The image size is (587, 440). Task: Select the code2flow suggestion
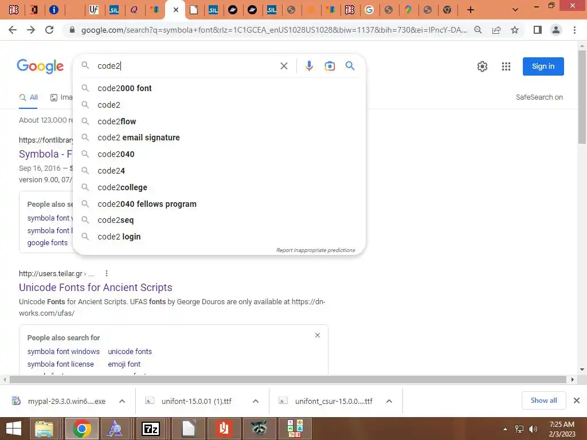point(219,121)
